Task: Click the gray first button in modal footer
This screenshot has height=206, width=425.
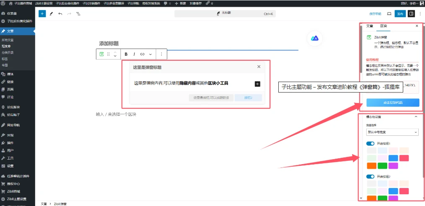Action: 211,98
